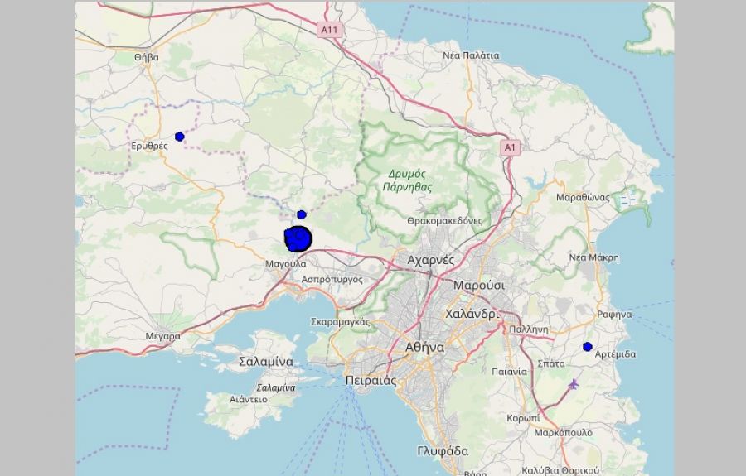Click the large blue epicenter cluster above Μαγούλα
The image size is (746, 476).
(298, 238)
